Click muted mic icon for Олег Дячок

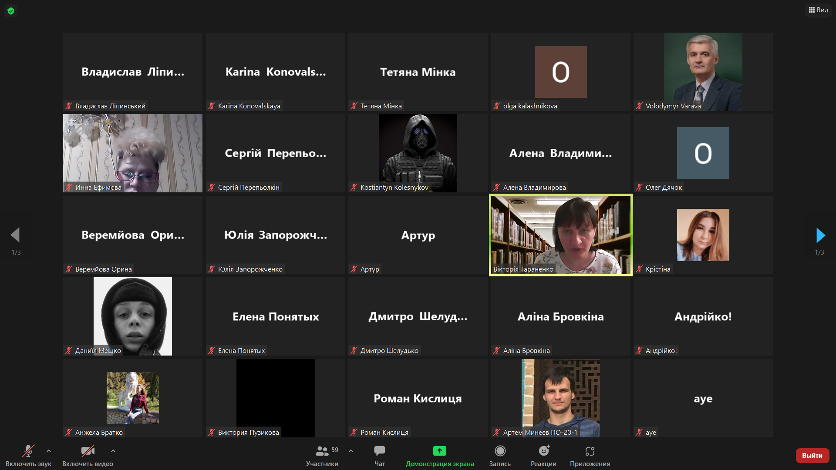(x=639, y=187)
